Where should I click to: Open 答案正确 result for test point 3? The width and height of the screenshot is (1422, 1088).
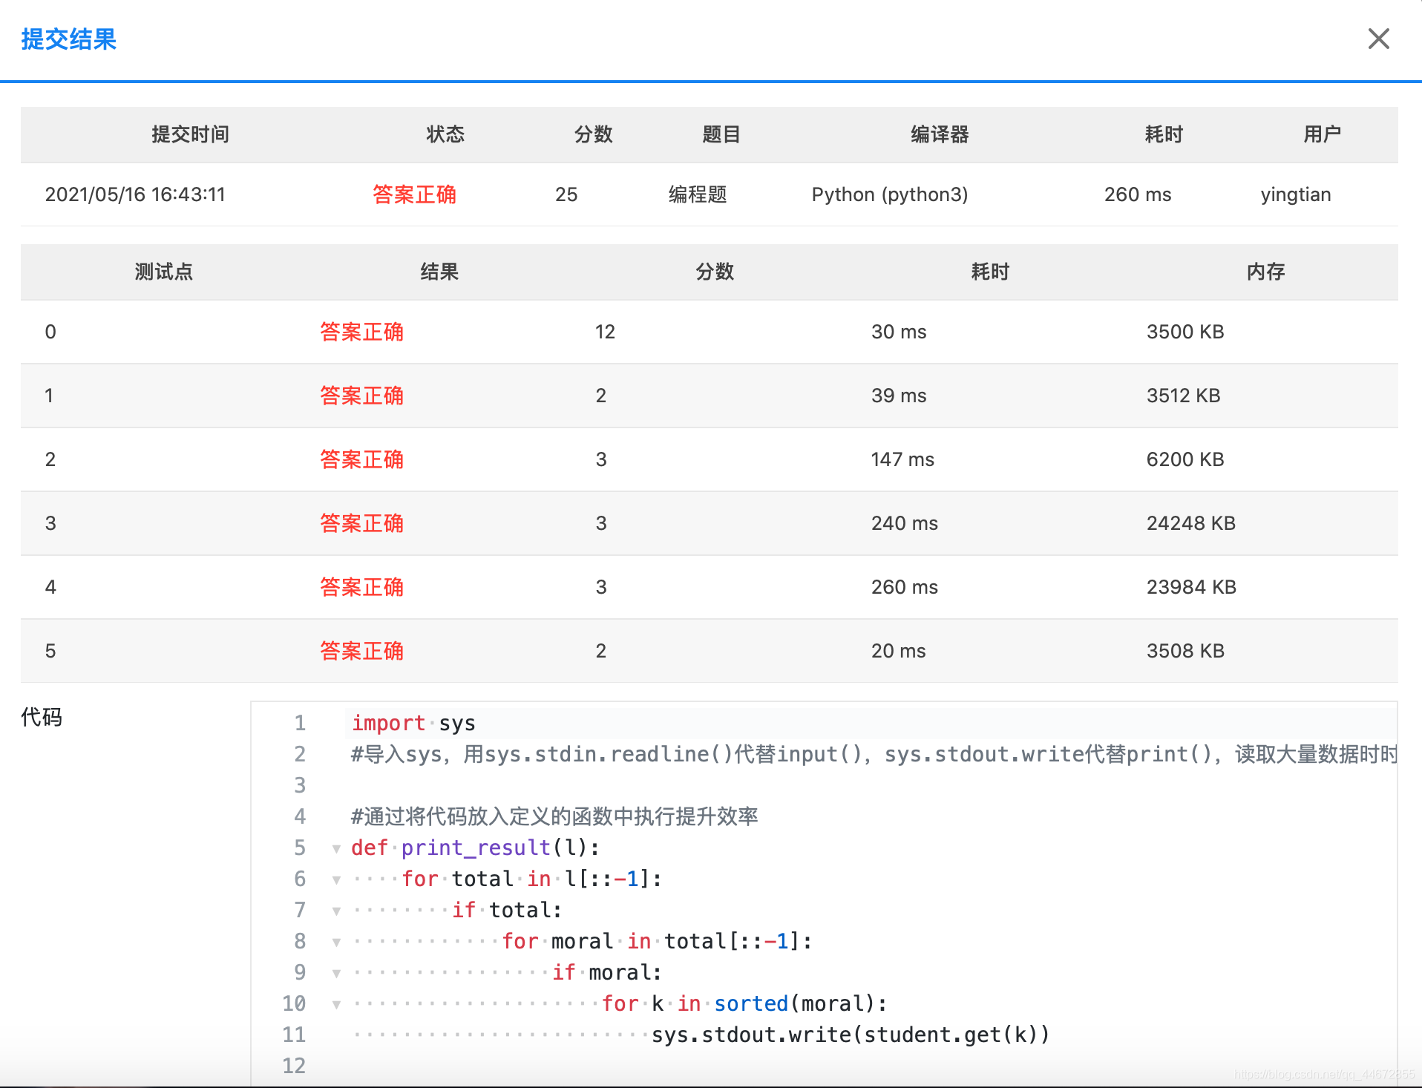pos(361,523)
